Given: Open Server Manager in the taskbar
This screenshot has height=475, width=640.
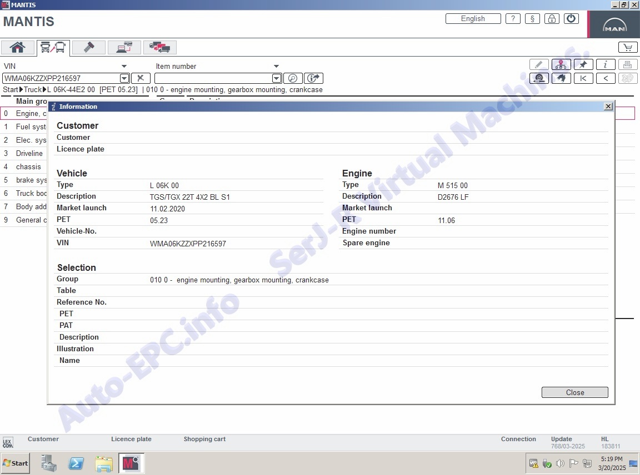Looking at the screenshot, I should click(x=49, y=463).
